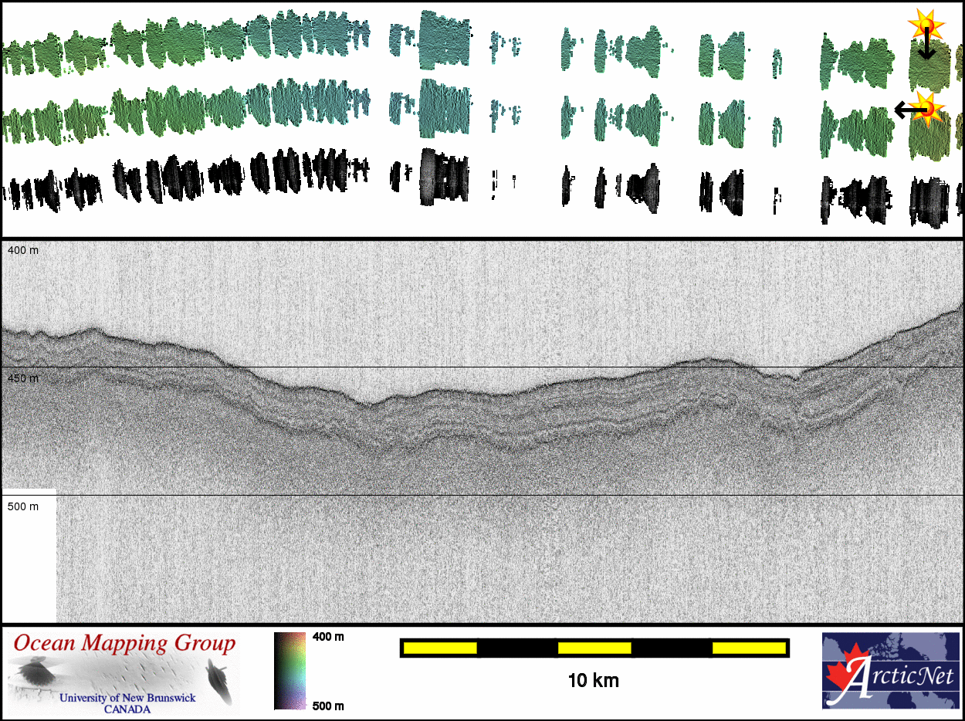Click the sun icon with downward arrow
This screenshot has width=965, height=721.
point(925,25)
